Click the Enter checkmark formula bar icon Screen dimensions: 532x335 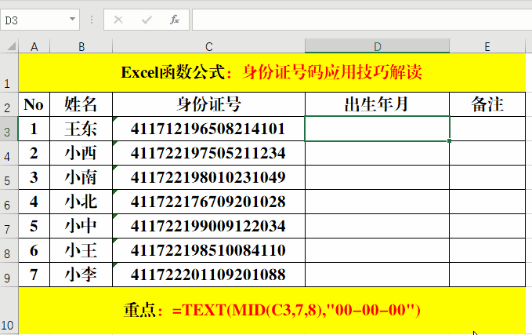tap(147, 20)
